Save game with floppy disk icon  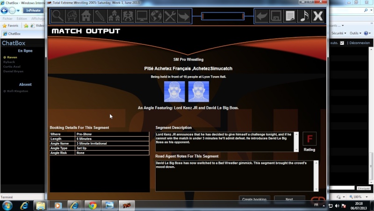[276, 16]
